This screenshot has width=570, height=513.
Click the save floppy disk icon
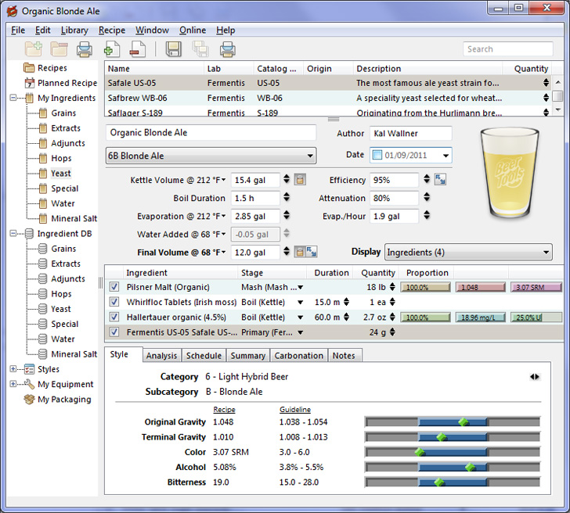pyautogui.click(x=174, y=49)
